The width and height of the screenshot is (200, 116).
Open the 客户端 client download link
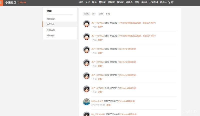point(22,2)
